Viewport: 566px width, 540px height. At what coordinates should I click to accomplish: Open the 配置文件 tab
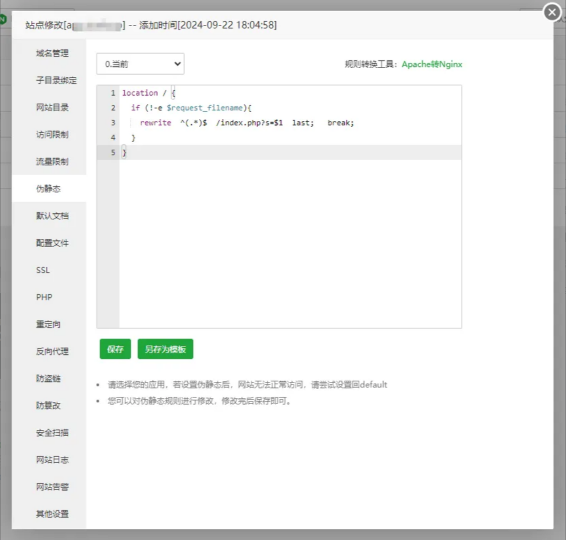pyautogui.click(x=49, y=243)
